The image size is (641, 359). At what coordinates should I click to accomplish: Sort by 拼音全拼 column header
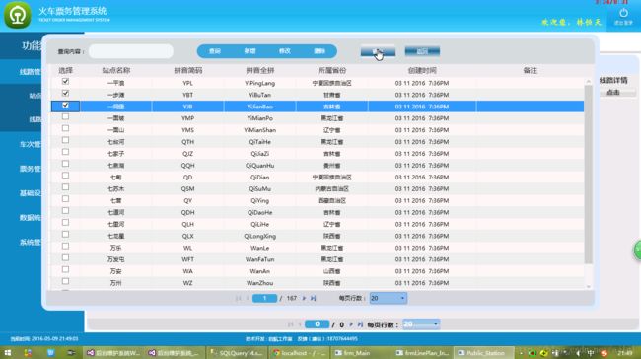coord(260,70)
